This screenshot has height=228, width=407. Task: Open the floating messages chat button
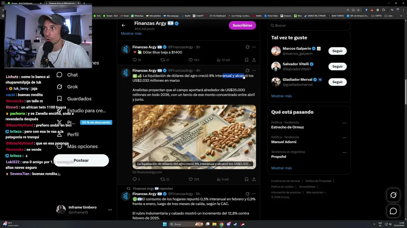(x=393, y=211)
